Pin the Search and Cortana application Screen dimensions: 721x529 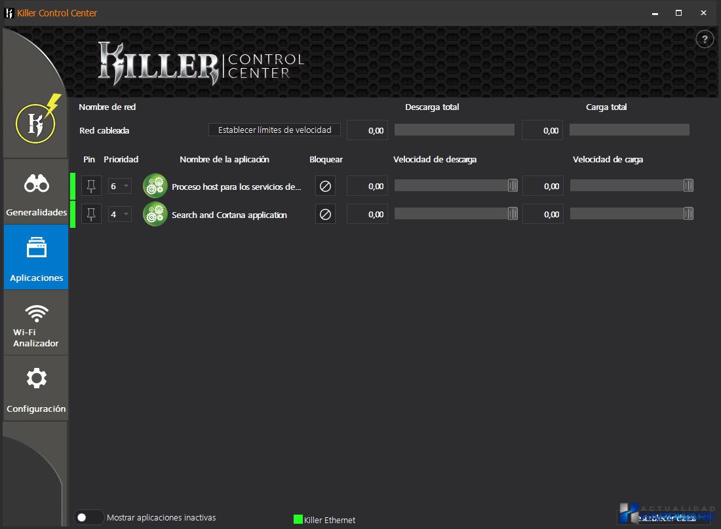tap(91, 215)
